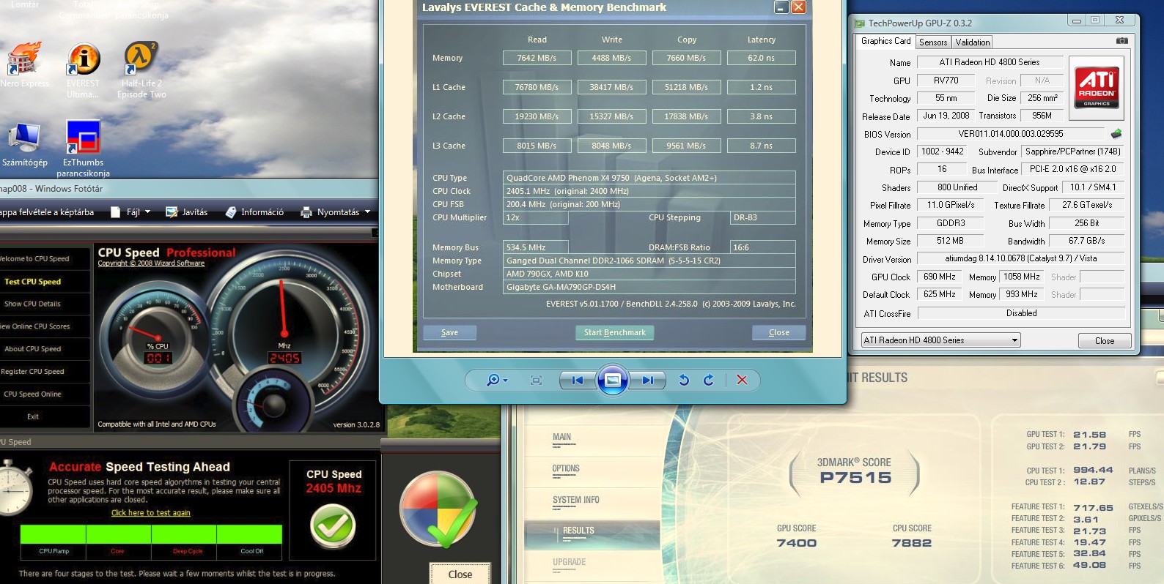Screen dimensions: 1164x584
Task: Click the Memory Type GDDR3 field
Action: [950, 223]
